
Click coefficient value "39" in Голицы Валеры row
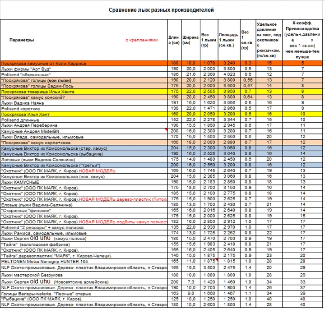click(x=302, y=293)
